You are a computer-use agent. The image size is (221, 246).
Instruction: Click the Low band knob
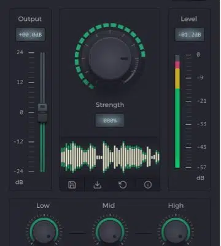[44, 232]
